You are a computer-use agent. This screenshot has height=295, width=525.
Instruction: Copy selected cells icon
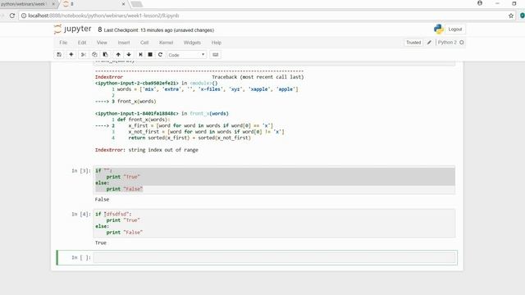pos(94,55)
